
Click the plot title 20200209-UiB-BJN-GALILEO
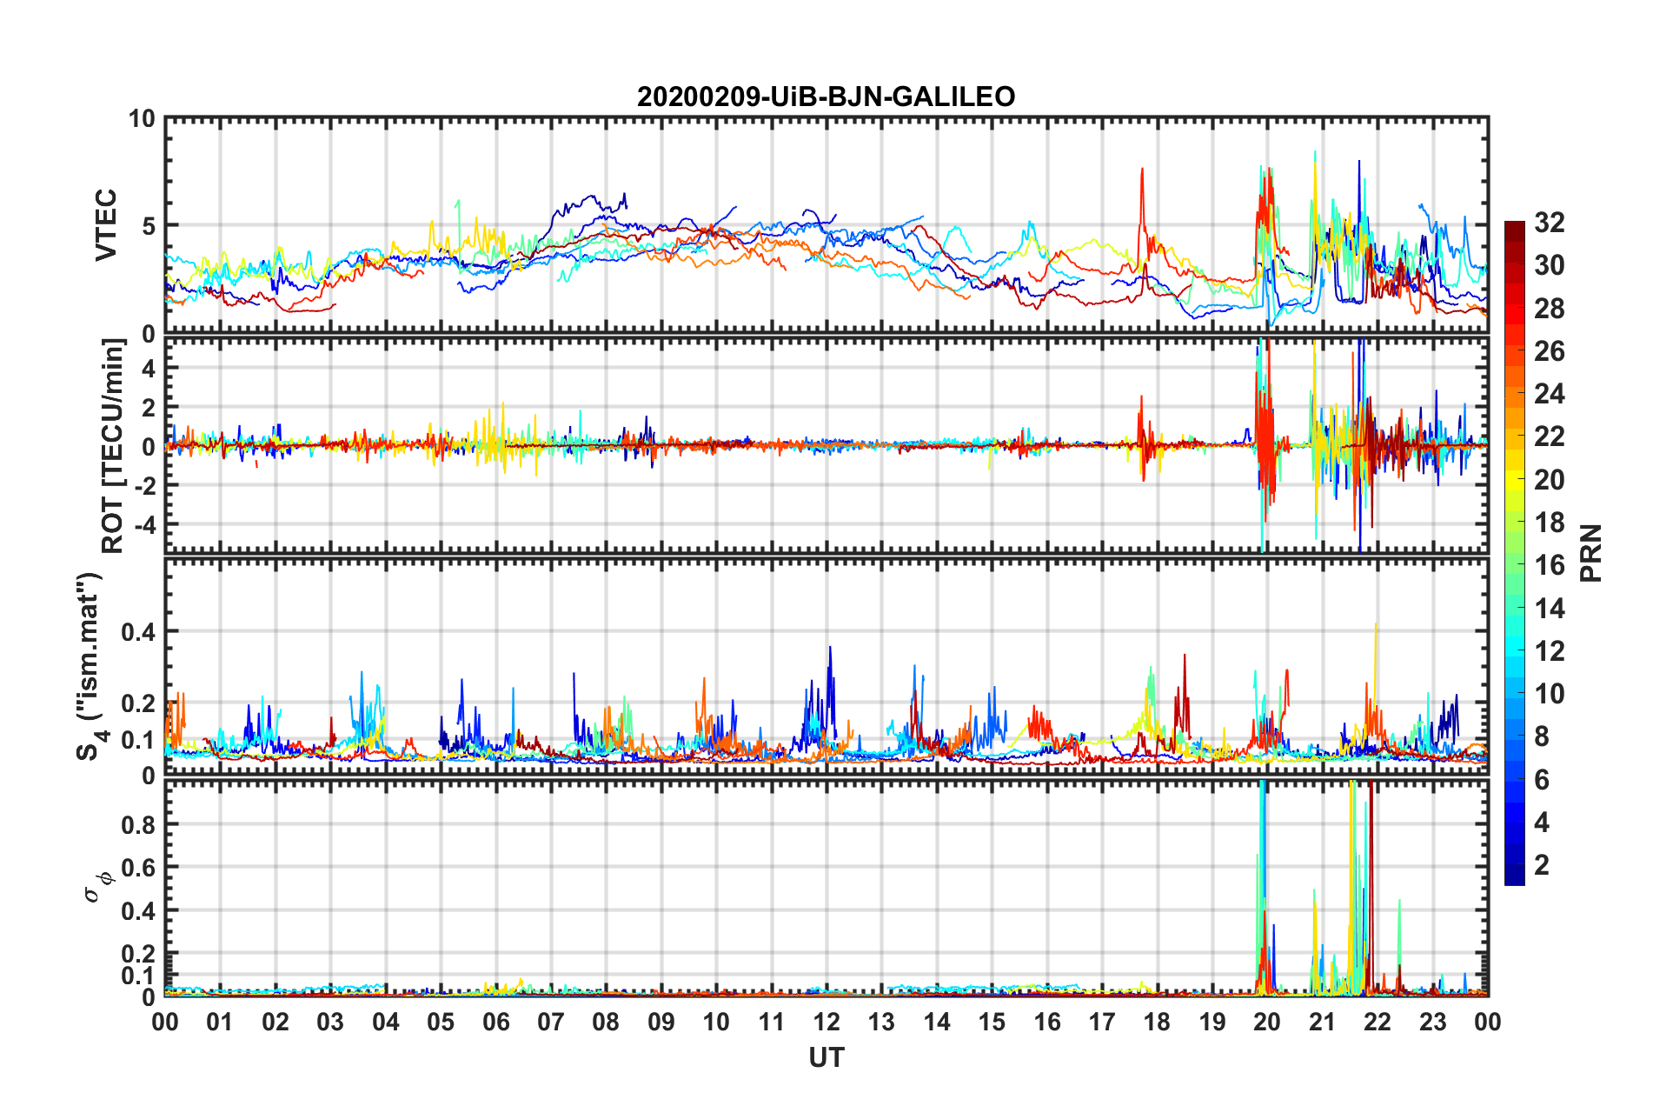[826, 97]
